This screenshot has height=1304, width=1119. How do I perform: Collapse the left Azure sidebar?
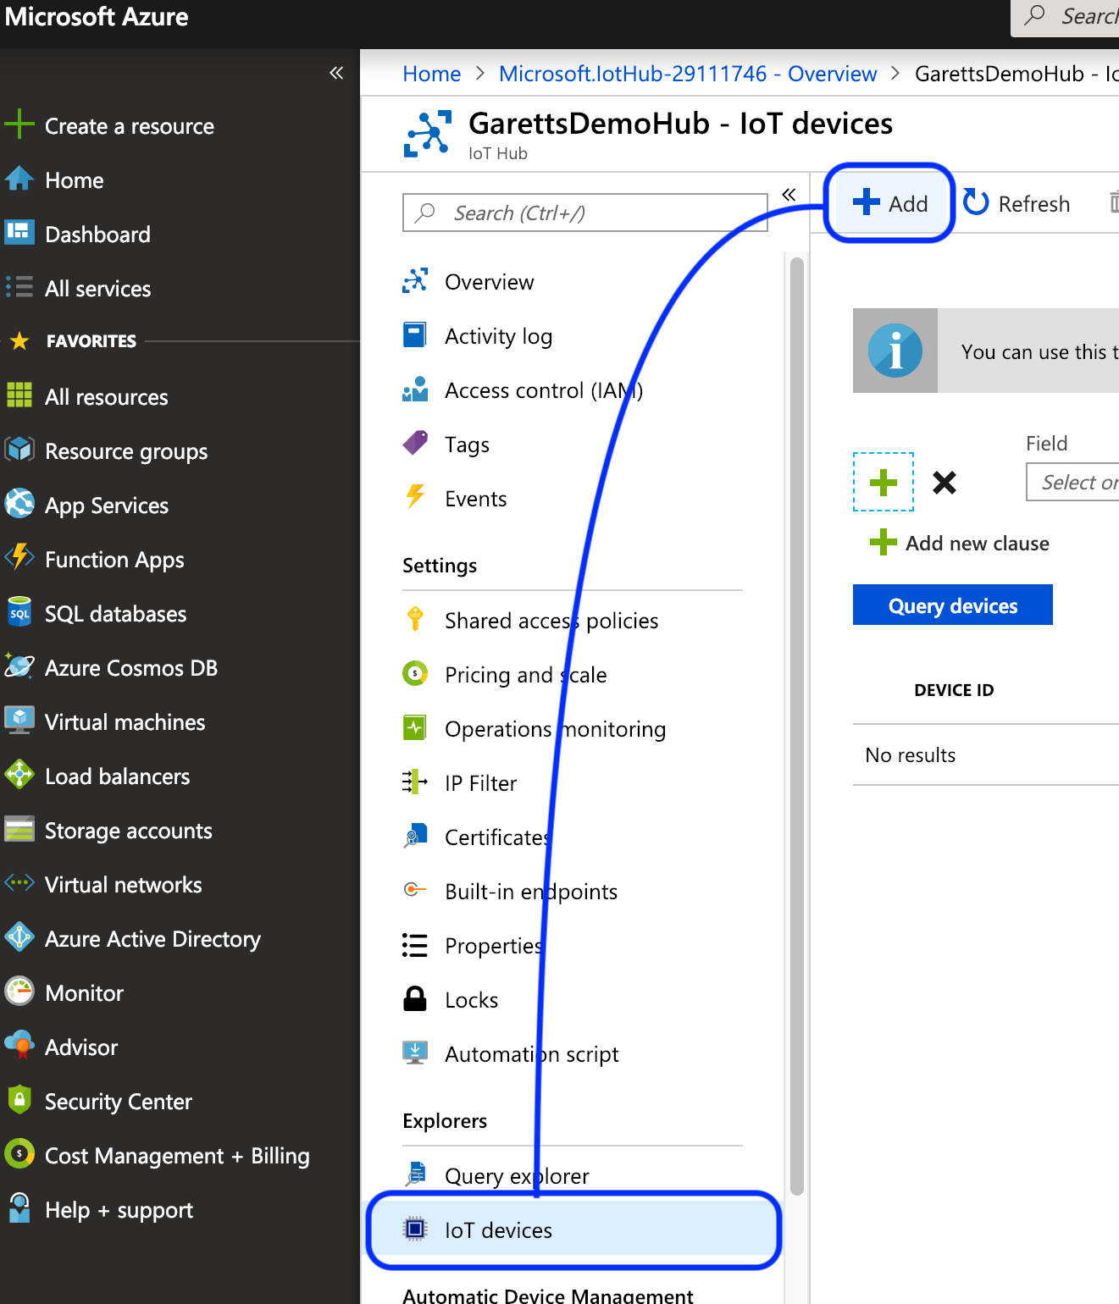point(336,73)
